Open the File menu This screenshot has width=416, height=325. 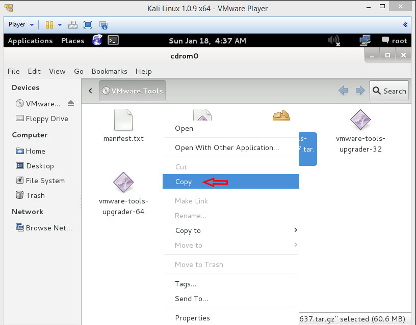point(14,71)
